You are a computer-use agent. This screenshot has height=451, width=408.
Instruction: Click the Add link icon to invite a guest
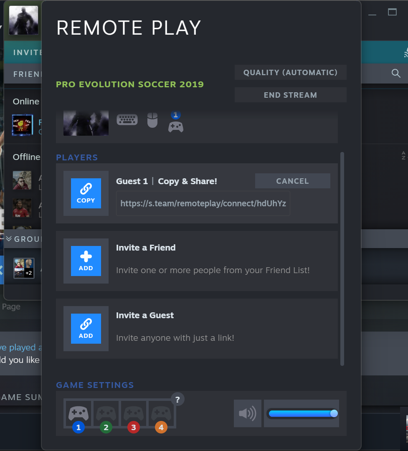click(x=86, y=329)
